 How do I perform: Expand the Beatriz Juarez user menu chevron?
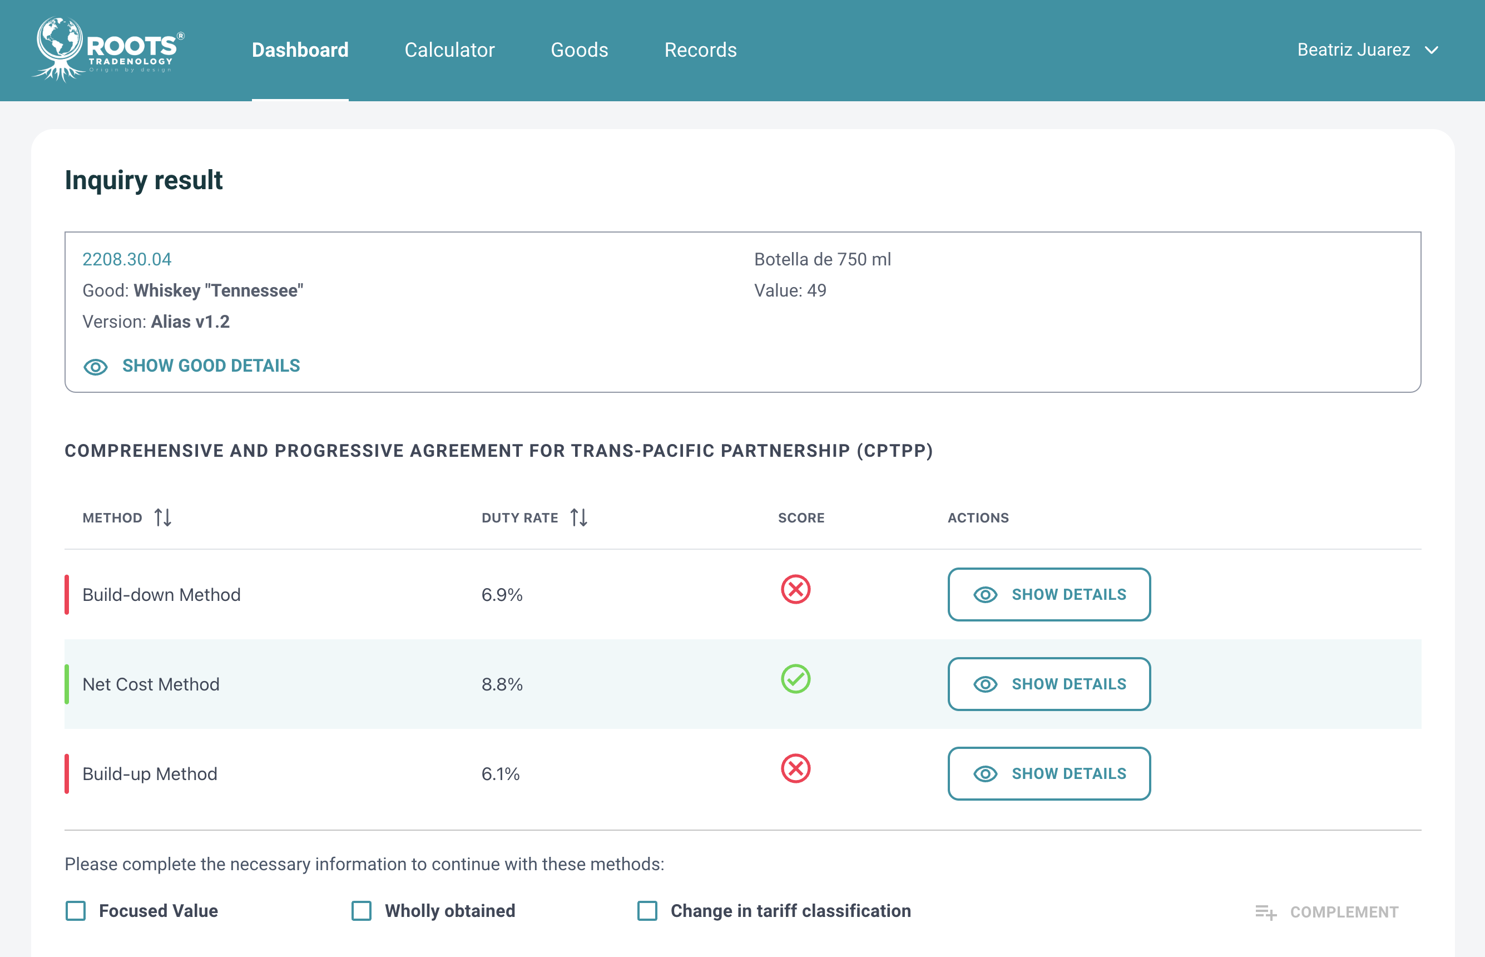coord(1432,50)
